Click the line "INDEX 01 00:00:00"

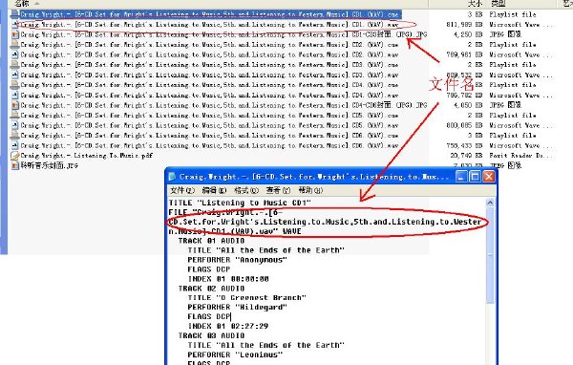pyautogui.click(x=228, y=279)
